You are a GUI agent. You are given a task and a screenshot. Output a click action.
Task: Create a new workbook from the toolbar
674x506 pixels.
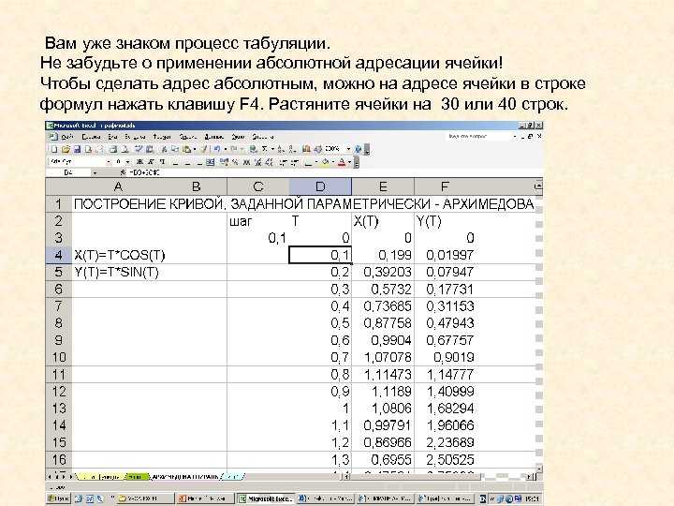pyautogui.click(x=54, y=149)
